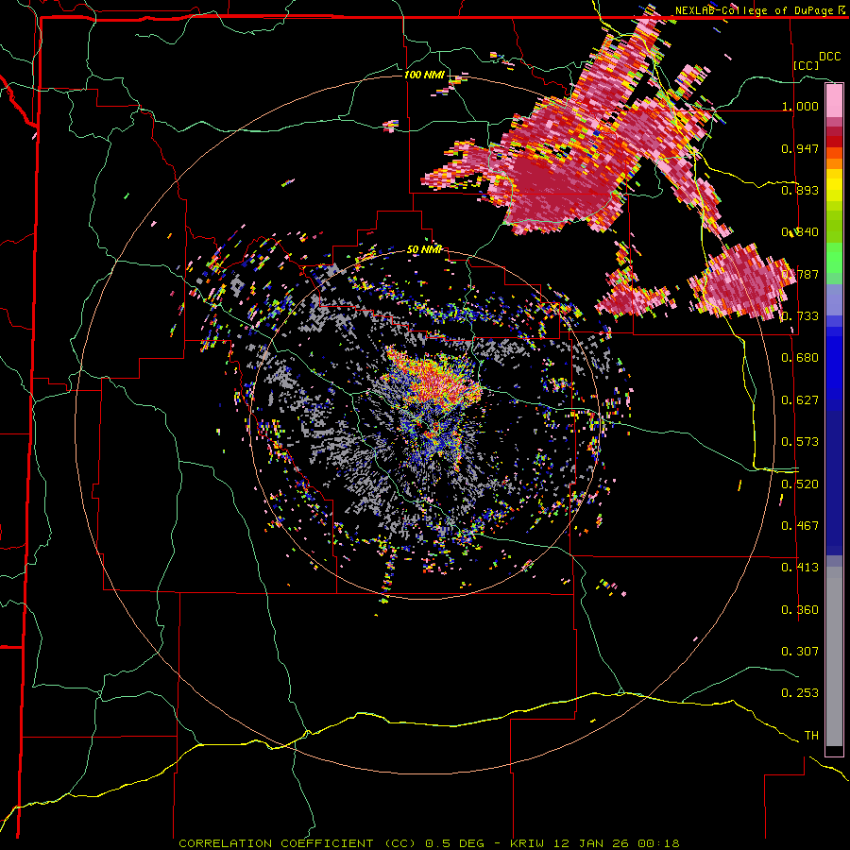Select the 0.467 scale value
The height and width of the screenshot is (850, 850).
coord(800,526)
